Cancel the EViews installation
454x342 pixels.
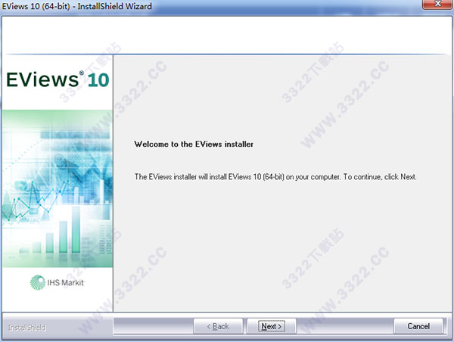point(418,326)
